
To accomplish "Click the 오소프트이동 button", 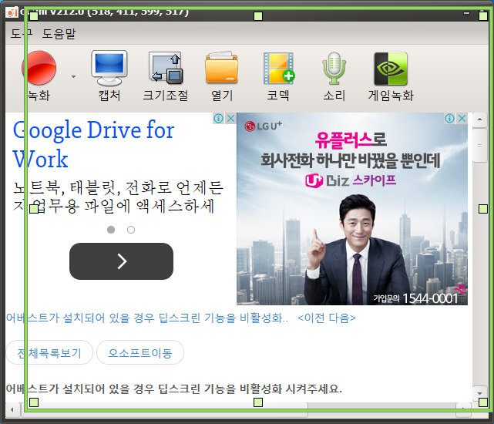I will 140,352.
